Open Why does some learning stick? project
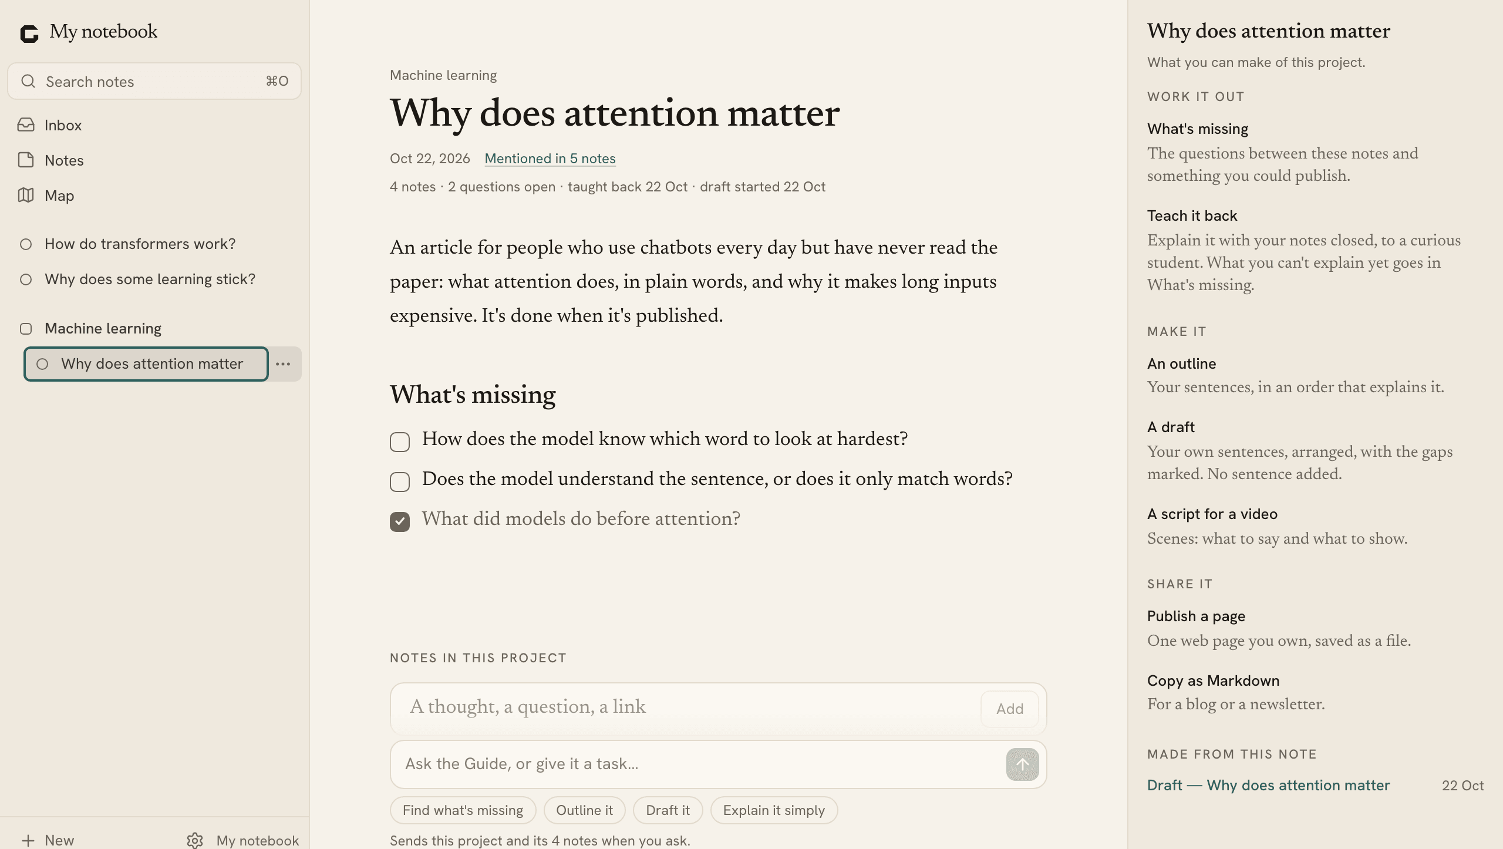Image resolution: width=1503 pixels, height=849 pixels. coord(154,279)
